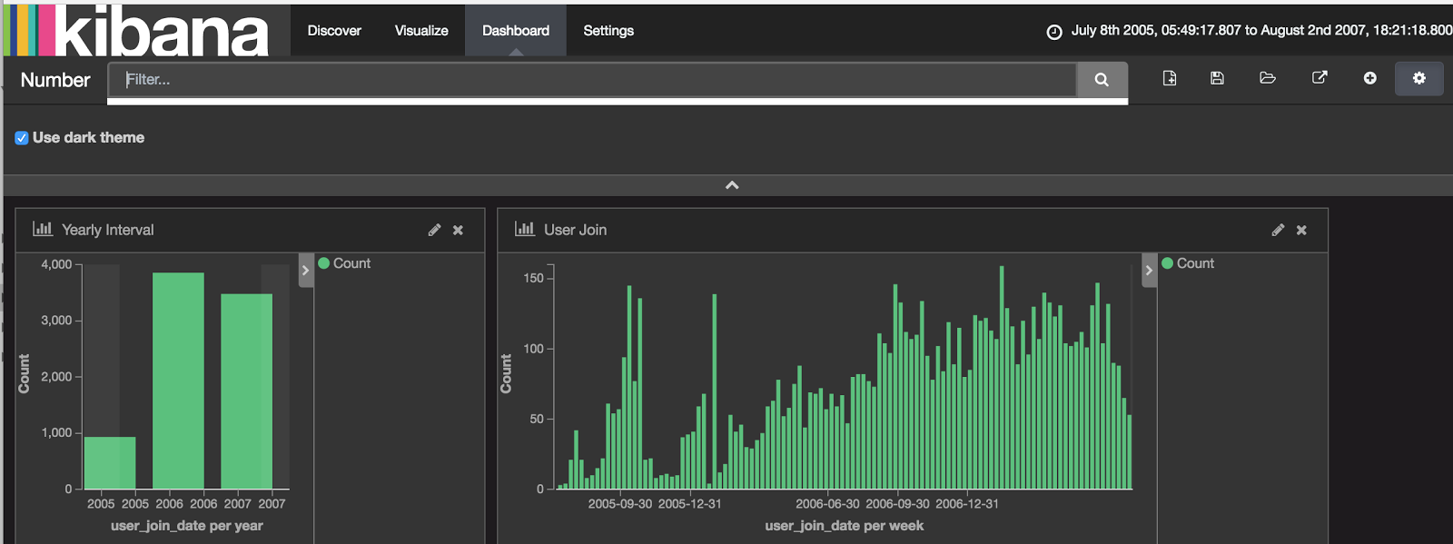Collapse the User Join legend
This screenshot has height=544, width=1453.
[1149, 271]
